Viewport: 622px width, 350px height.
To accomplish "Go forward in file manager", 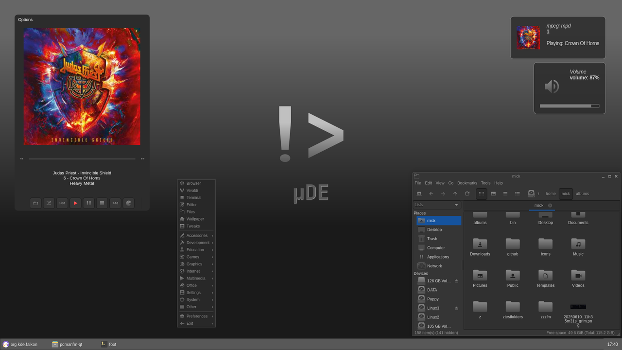I will (443, 193).
